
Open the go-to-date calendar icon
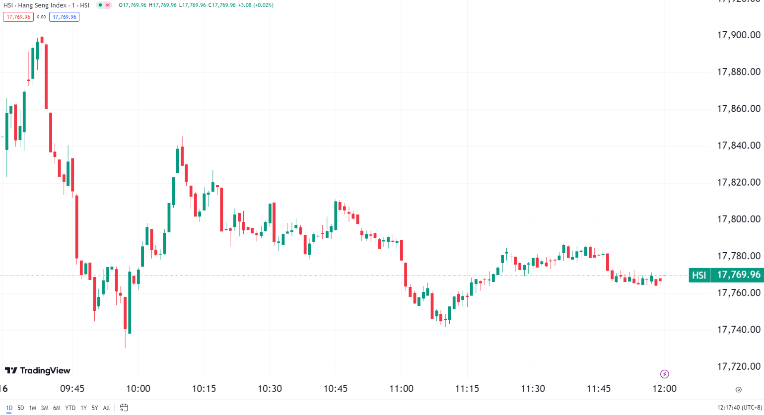[x=123, y=407]
